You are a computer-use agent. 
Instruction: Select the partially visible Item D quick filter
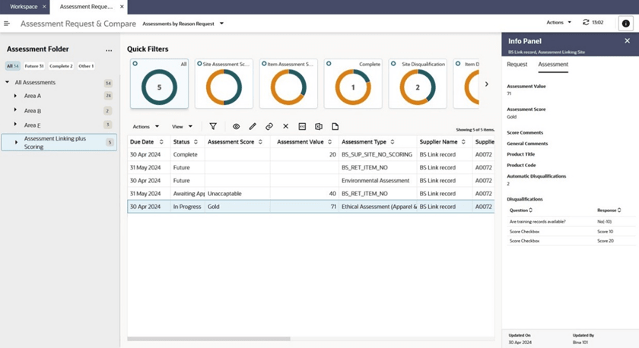pyautogui.click(x=466, y=84)
